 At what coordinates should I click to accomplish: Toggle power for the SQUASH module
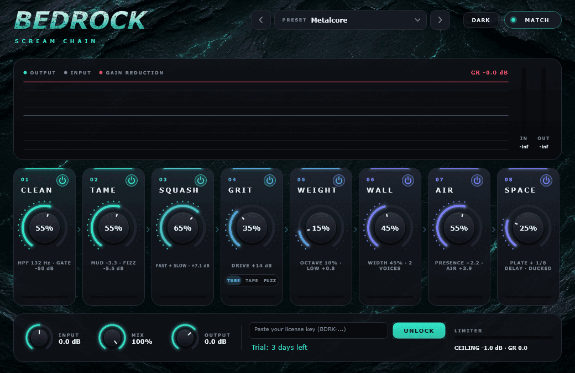pos(201,180)
